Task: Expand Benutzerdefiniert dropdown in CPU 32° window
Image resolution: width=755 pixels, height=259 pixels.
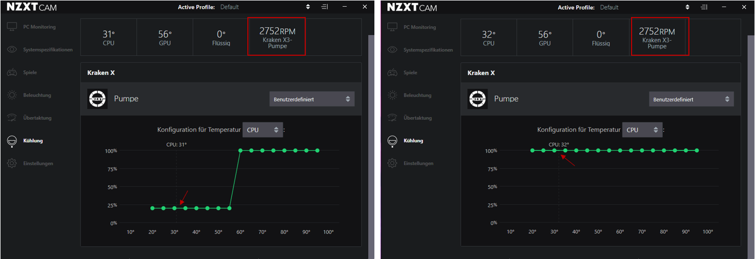Action: pos(691,99)
